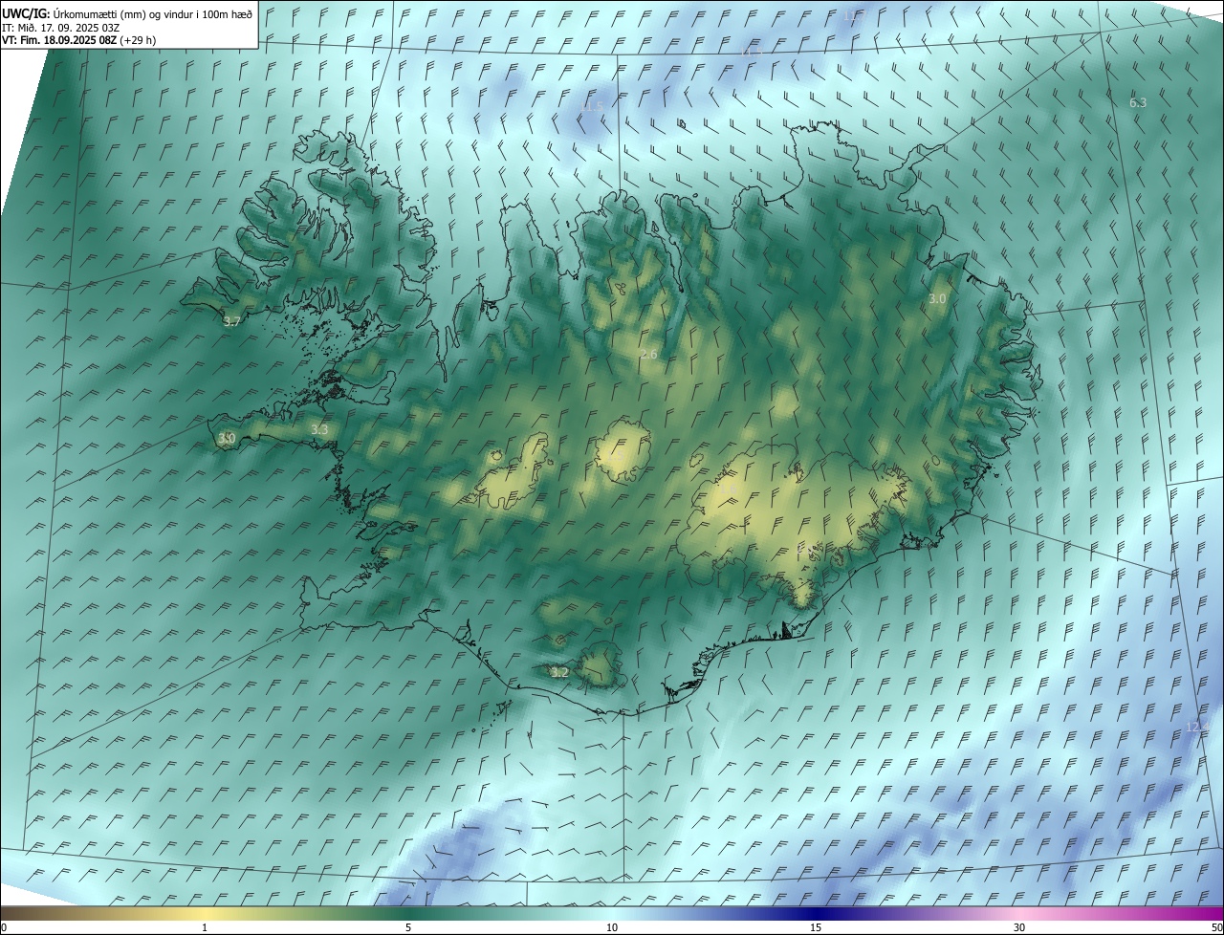Click the 2.6 value in northern Iceland
1224x935 pixels.
pyautogui.click(x=648, y=355)
